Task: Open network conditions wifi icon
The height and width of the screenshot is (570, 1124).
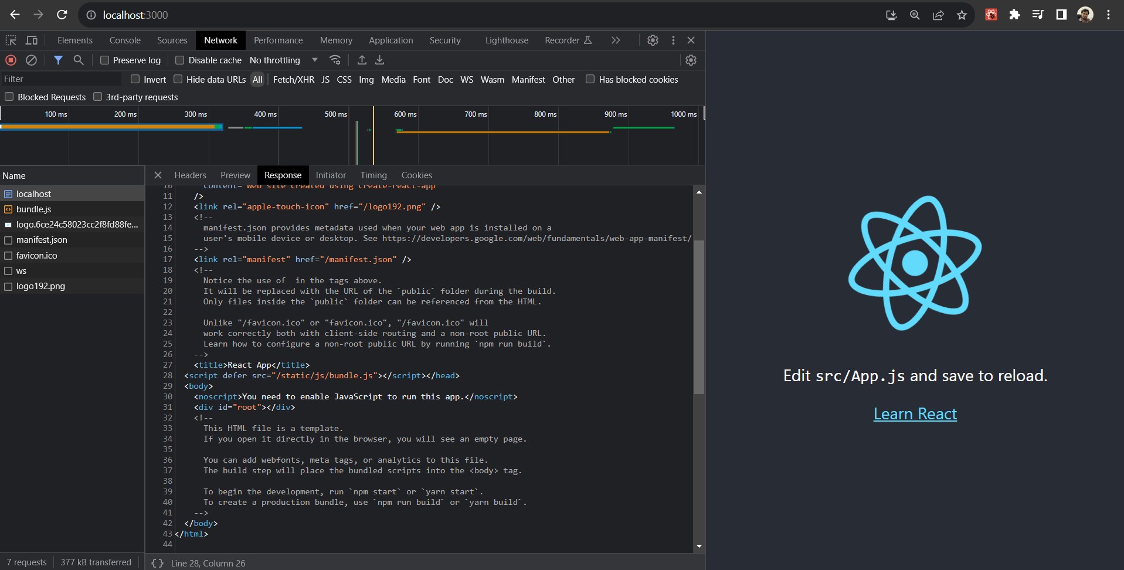Action: 335,60
